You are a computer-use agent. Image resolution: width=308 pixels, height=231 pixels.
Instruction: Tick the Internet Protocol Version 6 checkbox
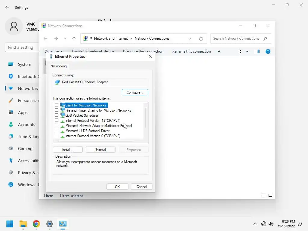click(57, 136)
